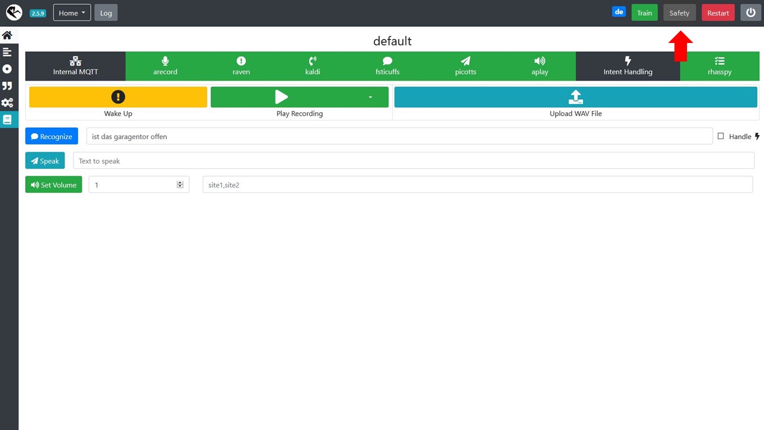Click the blue Recognize button
The width and height of the screenshot is (764, 430).
[51, 136]
